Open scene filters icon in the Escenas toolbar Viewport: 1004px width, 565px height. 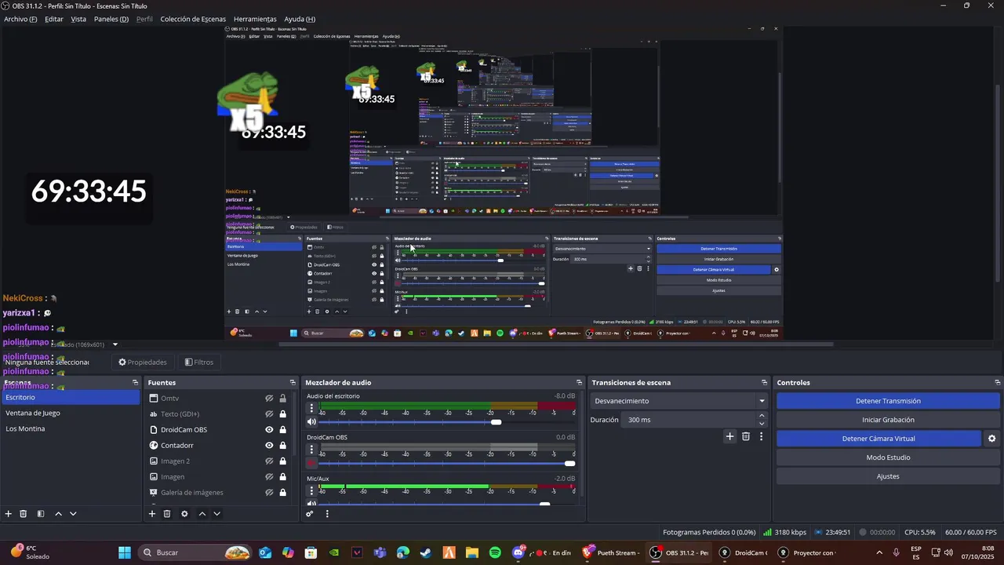point(41,514)
